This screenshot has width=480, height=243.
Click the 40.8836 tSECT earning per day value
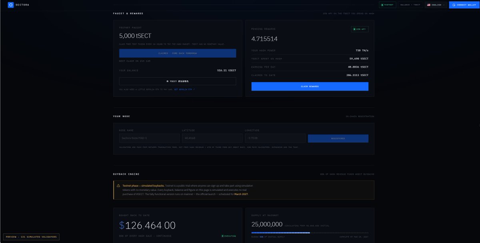[358, 67]
